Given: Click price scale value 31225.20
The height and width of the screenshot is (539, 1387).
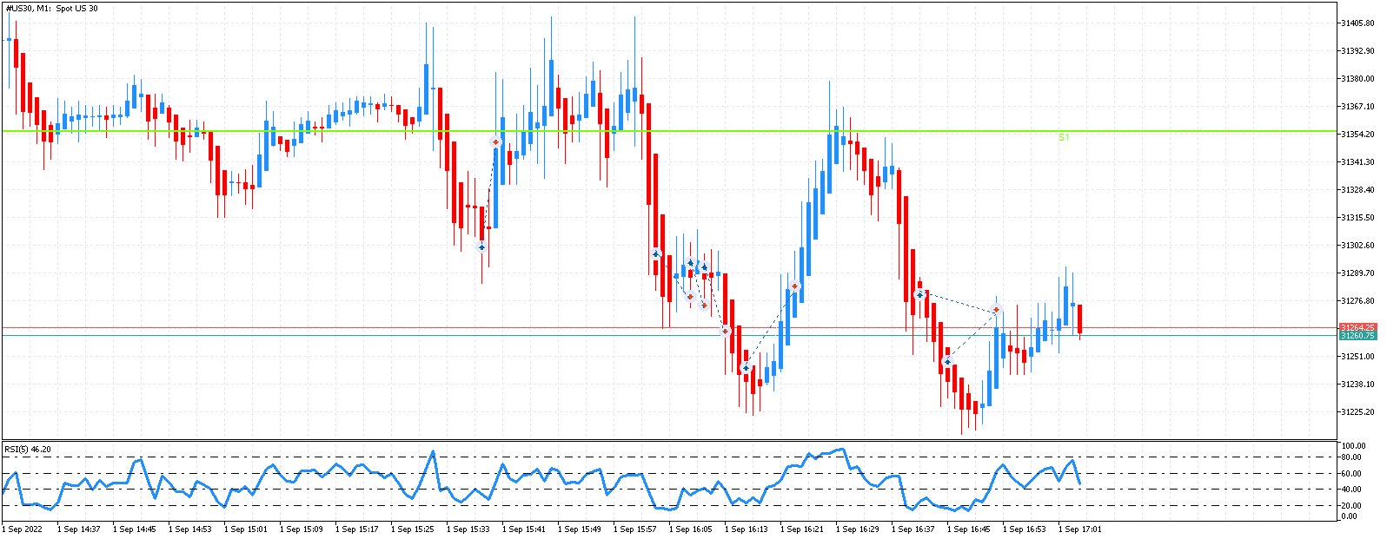Looking at the screenshot, I should tap(1357, 412).
